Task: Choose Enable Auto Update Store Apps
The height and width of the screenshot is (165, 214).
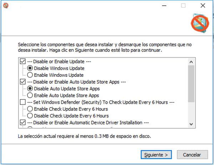Action: 30,95
